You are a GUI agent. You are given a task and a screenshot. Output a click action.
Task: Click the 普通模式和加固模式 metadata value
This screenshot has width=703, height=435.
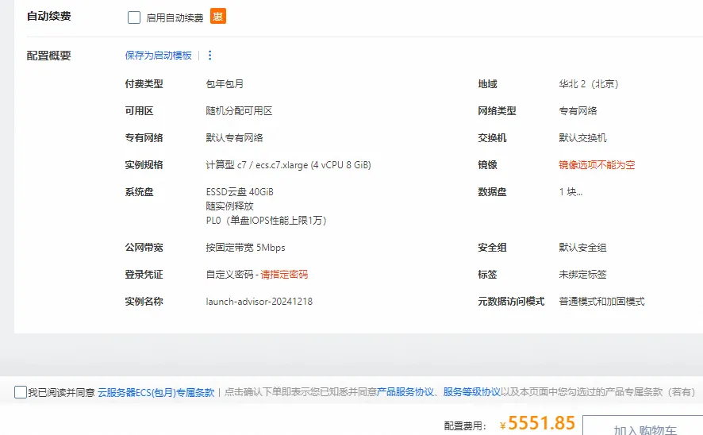pyautogui.click(x=601, y=302)
